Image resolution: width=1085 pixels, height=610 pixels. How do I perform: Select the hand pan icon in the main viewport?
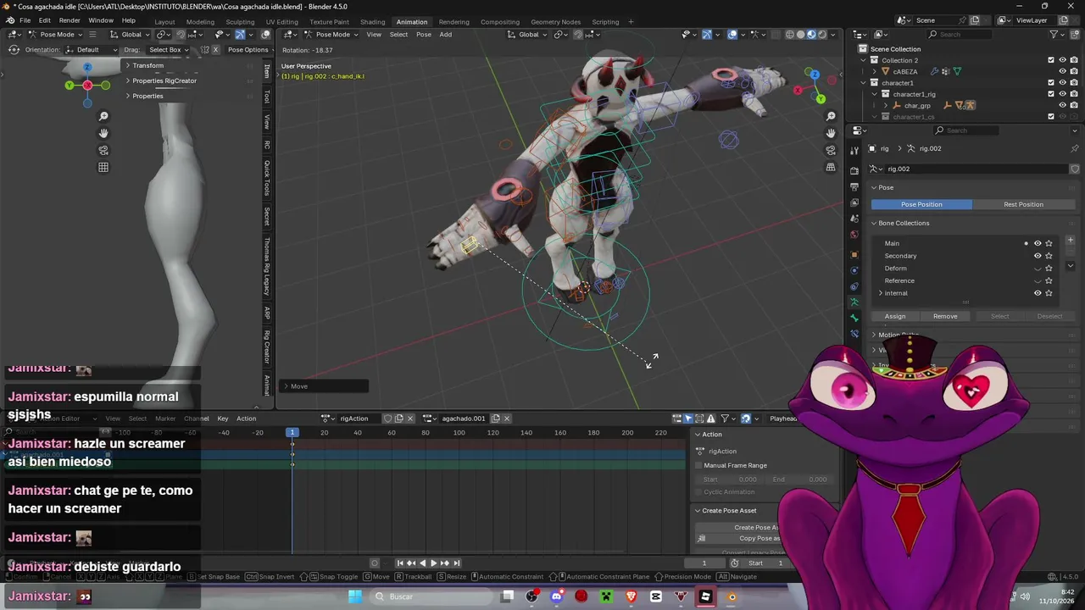coord(831,133)
